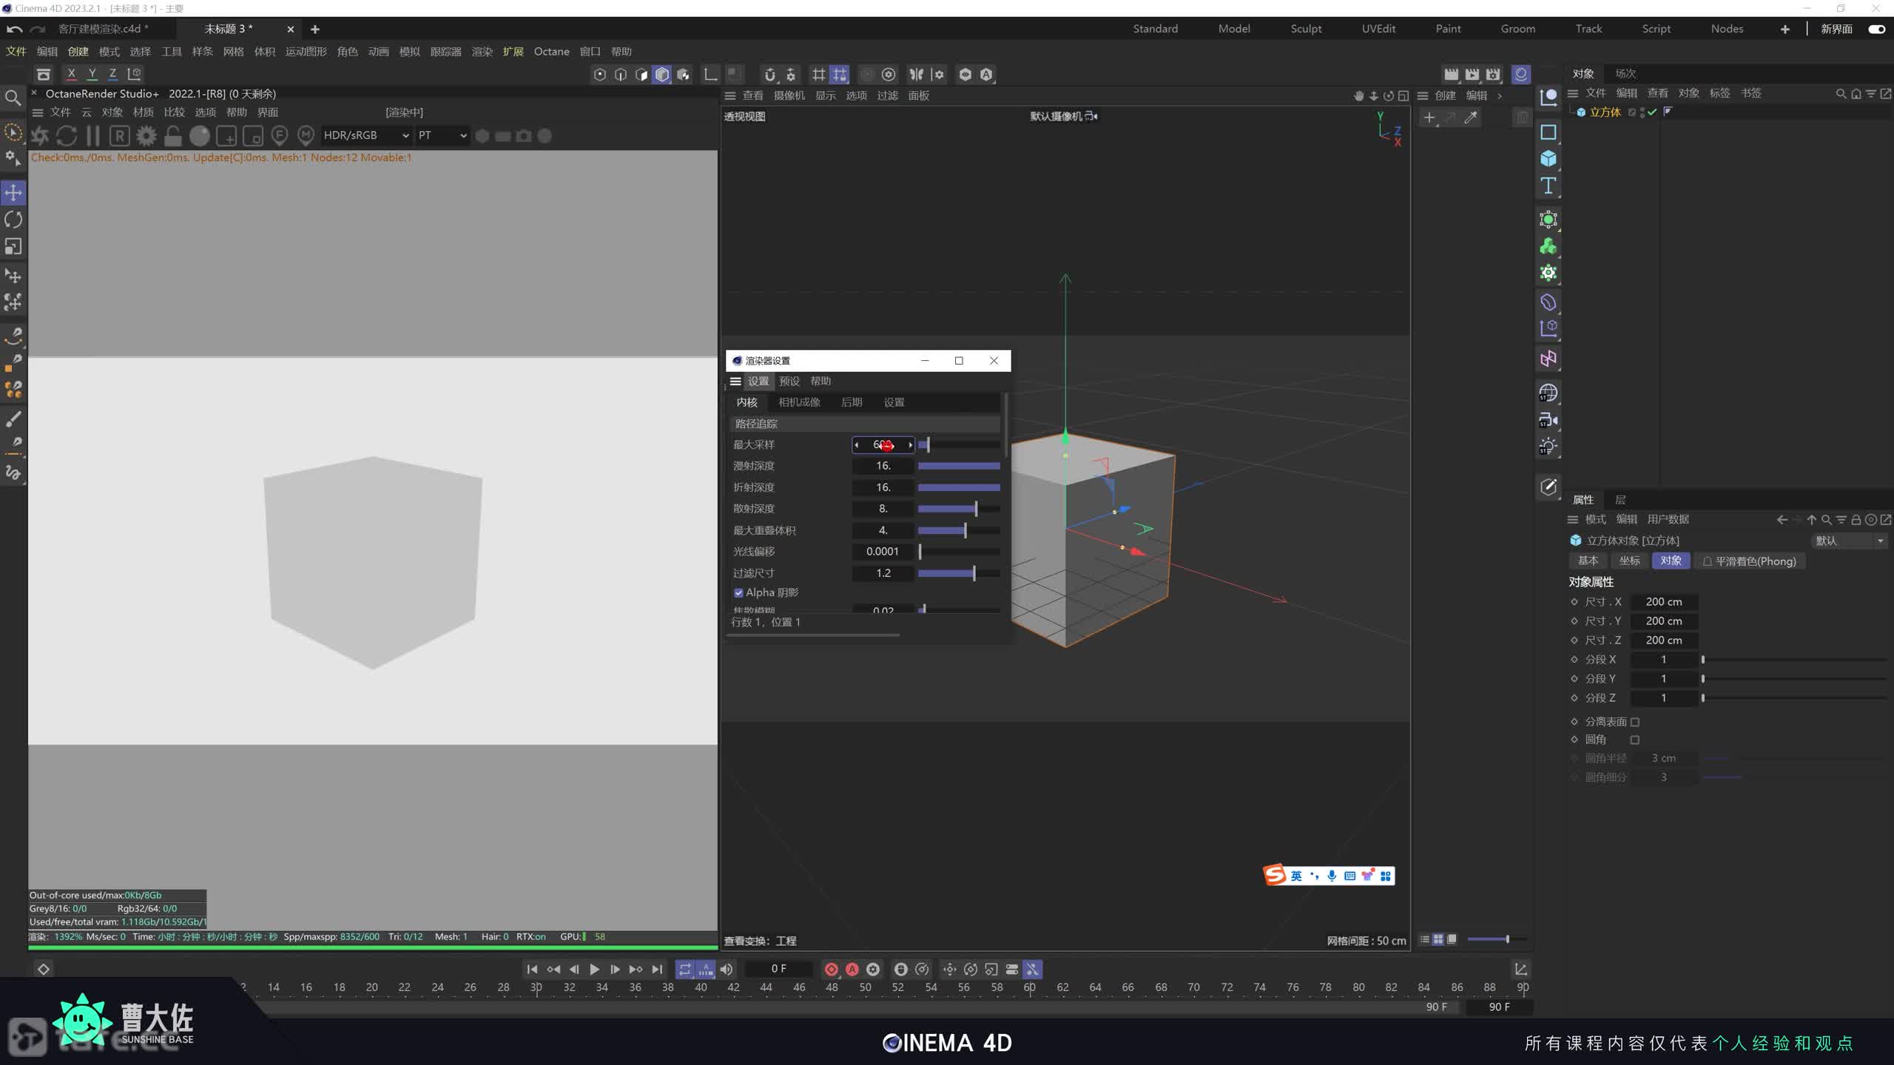This screenshot has height=1065, width=1894.
Task: Select the Rotate tool in left toolbar
Action: tap(13, 220)
